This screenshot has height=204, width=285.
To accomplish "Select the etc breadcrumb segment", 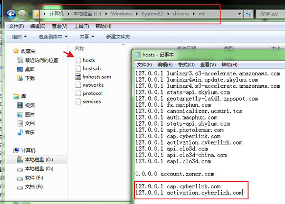I will (x=202, y=14).
